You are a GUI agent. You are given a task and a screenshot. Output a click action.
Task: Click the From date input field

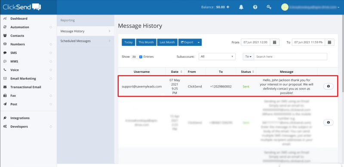coord(255,42)
